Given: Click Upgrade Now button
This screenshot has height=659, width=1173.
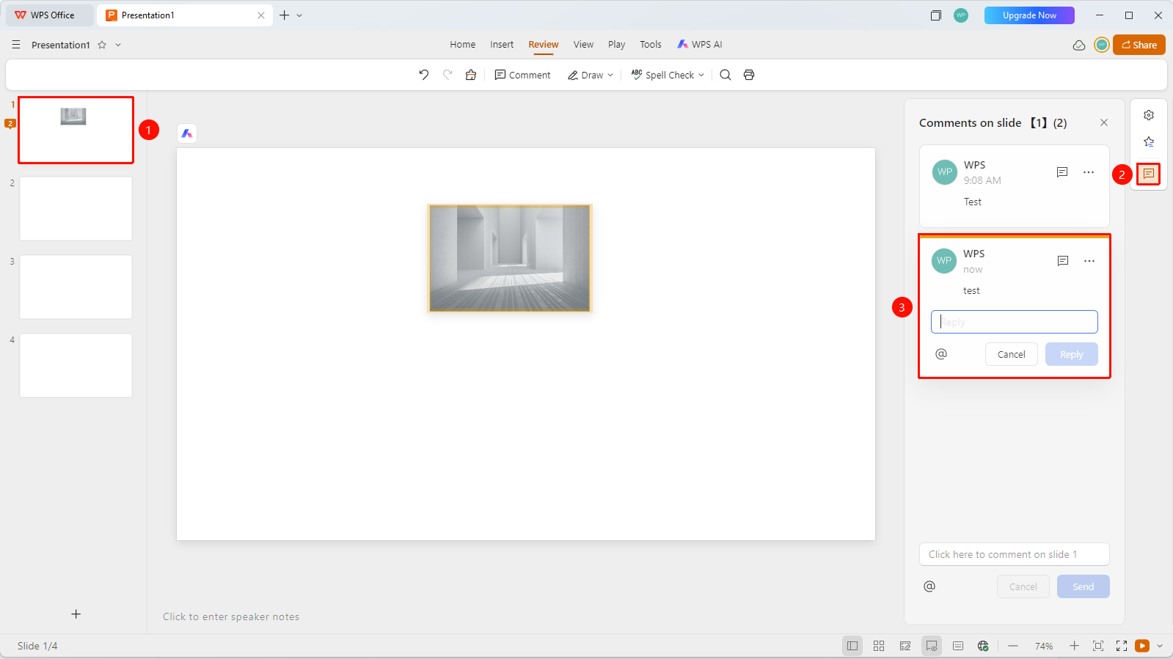Looking at the screenshot, I should 1029,15.
